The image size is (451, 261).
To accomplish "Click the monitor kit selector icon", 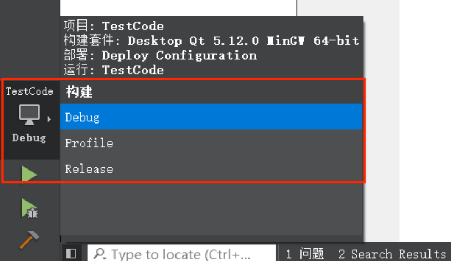I will click(x=29, y=115).
